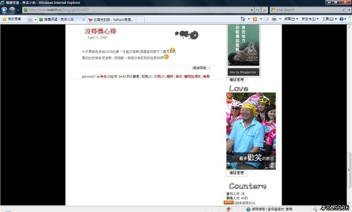Click the 修改 edit post link

click(179, 77)
